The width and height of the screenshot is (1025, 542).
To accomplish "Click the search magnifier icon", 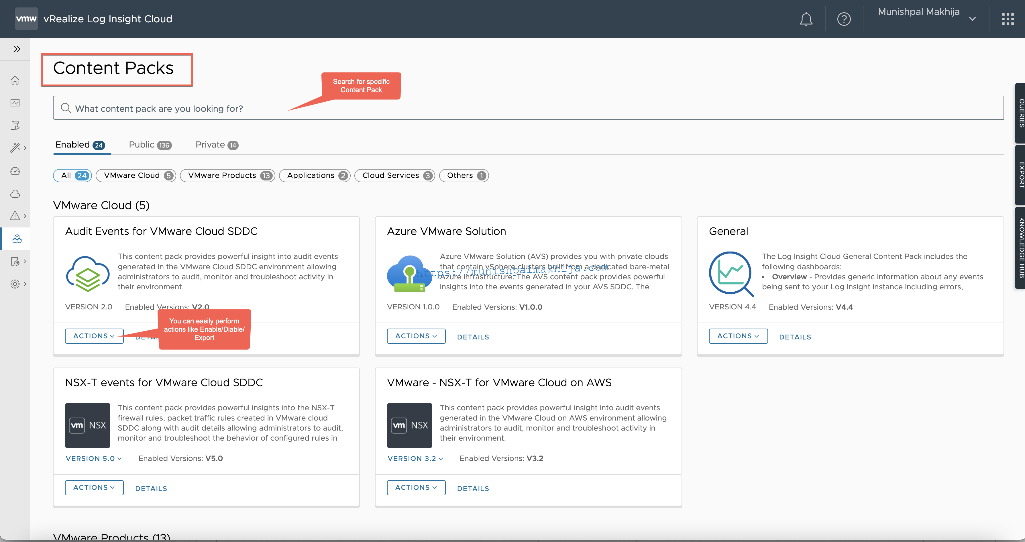I will point(66,108).
